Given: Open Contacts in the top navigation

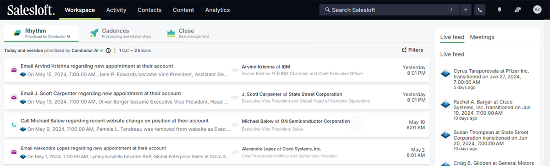Looking at the screenshot, I should click(x=149, y=10).
